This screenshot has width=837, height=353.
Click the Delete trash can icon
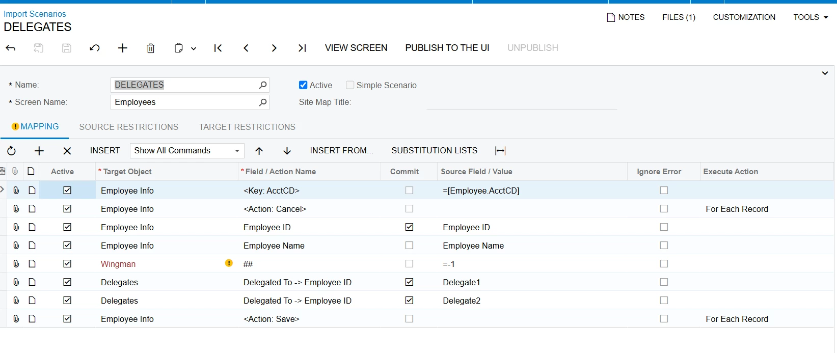coord(151,48)
